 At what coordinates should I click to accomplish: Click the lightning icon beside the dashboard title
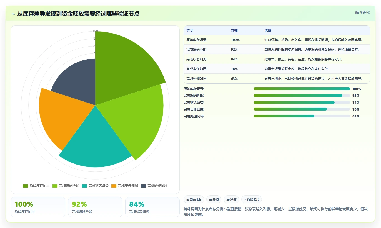coord(13,14)
